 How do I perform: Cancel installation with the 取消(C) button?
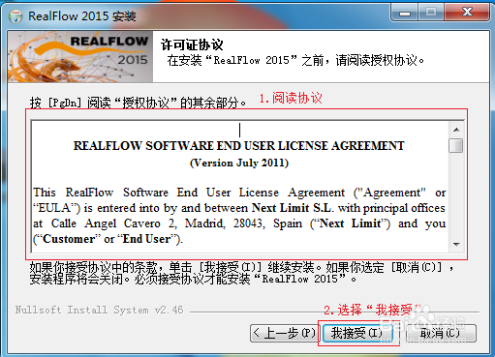point(441,333)
